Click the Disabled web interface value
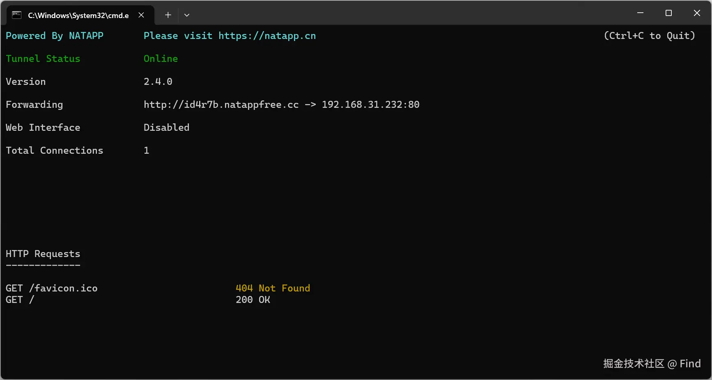712x380 pixels. point(166,128)
